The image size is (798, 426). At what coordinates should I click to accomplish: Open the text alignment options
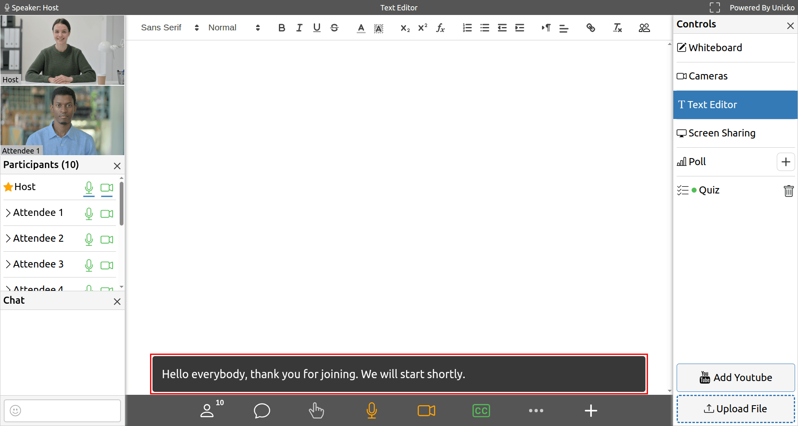click(564, 28)
